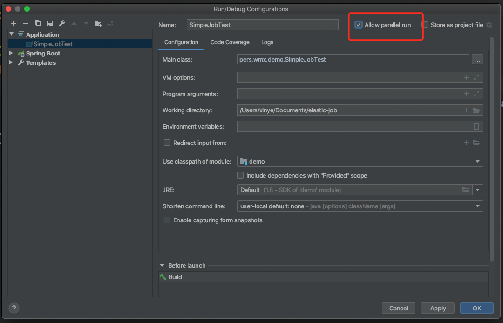
Task: Toggle the Allow parallel run checkbox
Action: [359, 25]
